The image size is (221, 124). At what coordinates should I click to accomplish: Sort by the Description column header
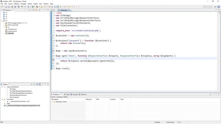pos(68,99)
